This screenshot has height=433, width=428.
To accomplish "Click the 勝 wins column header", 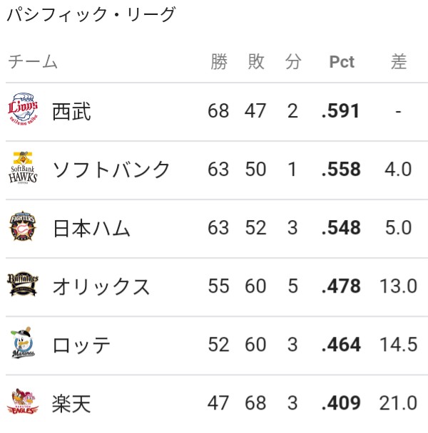I will click(219, 61).
